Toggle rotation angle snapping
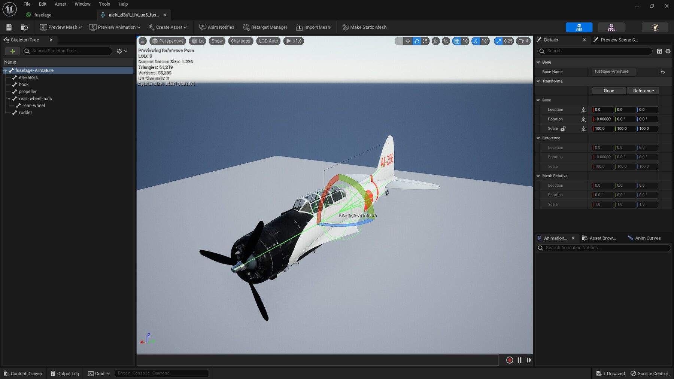Screen dimensions: 674x379 tap(476, 41)
